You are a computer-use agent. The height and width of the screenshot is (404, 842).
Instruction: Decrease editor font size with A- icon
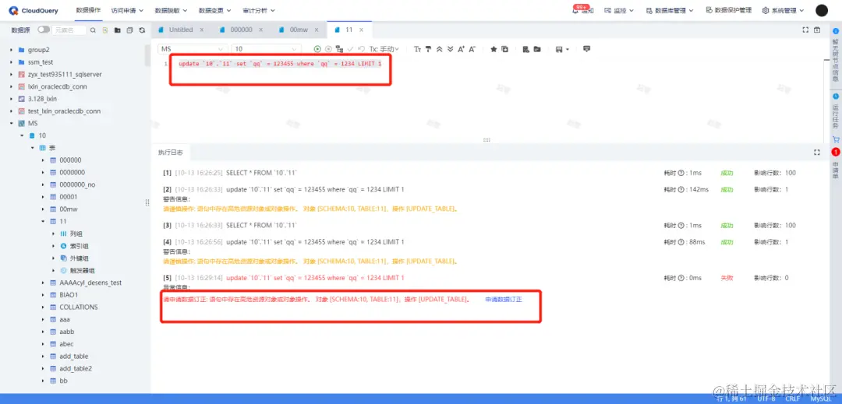click(x=472, y=49)
